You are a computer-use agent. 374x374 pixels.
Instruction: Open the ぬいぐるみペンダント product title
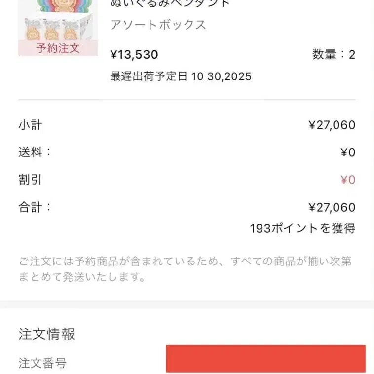pyautogui.click(x=170, y=4)
